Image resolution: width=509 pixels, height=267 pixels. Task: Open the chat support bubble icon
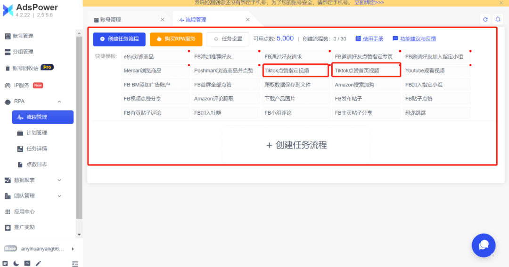484,245
